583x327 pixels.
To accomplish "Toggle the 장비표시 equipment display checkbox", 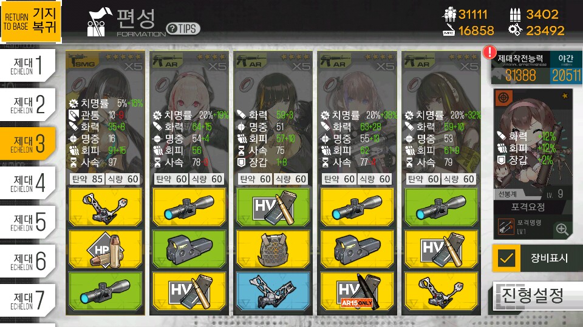I will [x=506, y=258].
